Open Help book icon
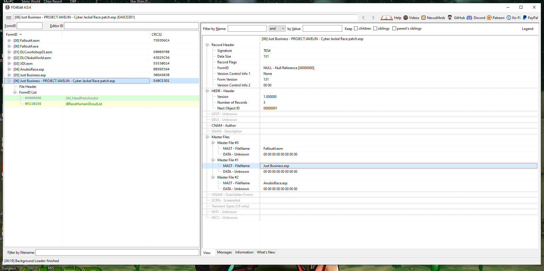Image resolution: width=544 pixels, height=271 pixels. click(387, 18)
